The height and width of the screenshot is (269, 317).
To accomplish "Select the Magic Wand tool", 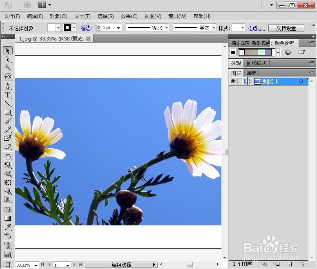I will click(x=8, y=67).
